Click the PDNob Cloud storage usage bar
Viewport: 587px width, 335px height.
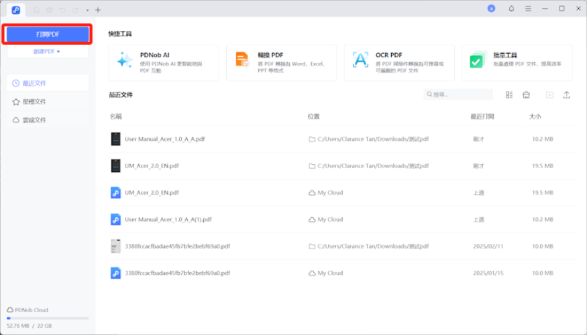tap(47, 318)
